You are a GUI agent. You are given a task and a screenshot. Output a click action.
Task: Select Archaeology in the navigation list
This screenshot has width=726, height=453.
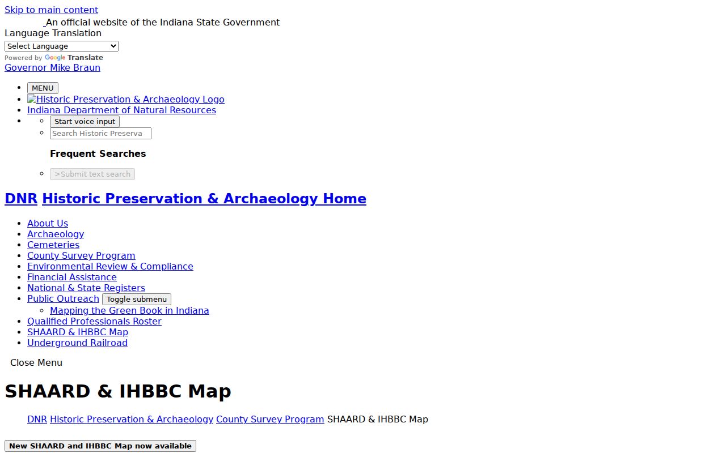(56, 234)
